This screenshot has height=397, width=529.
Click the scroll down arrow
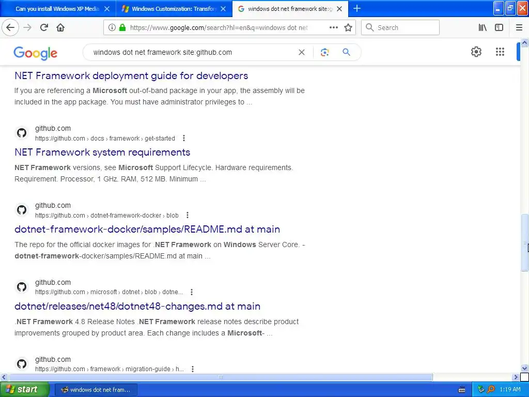pyautogui.click(x=524, y=368)
